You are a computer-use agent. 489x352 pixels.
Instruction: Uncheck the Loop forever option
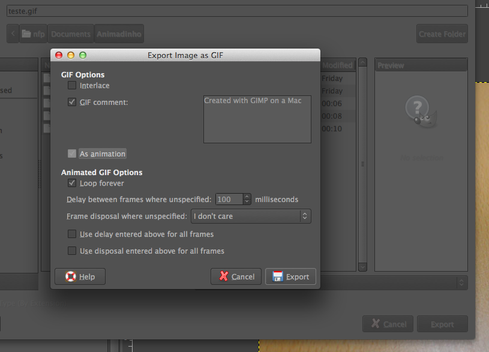pyautogui.click(x=73, y=183)
